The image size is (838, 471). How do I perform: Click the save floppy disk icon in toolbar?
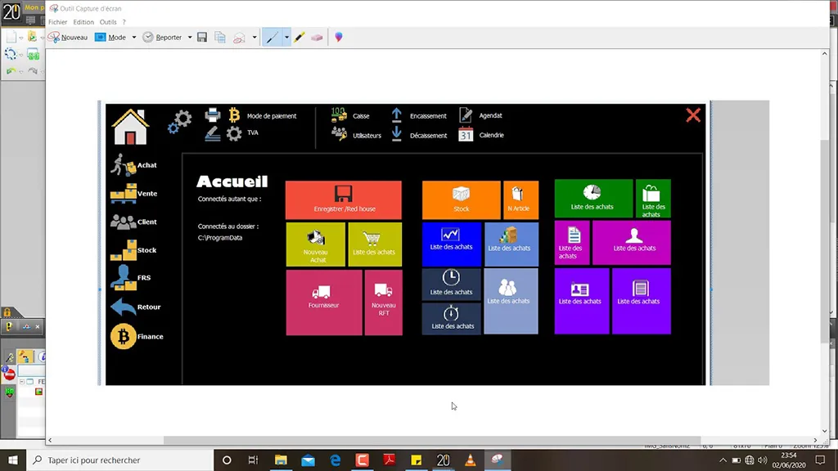202,38
